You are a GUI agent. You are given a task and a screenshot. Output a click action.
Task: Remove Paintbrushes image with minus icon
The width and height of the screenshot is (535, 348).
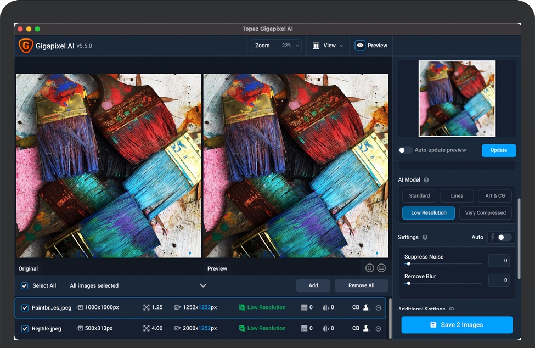378,308
